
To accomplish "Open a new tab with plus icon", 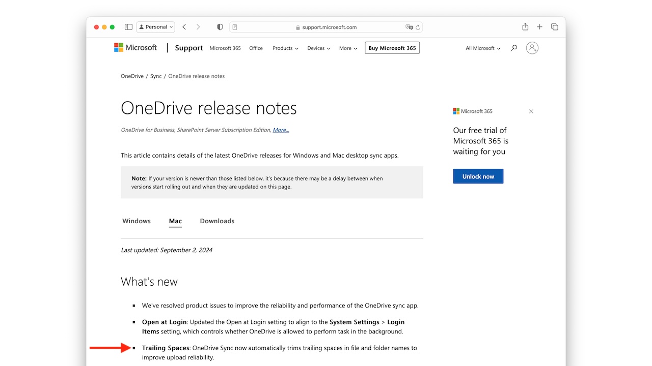I will 539,27.
